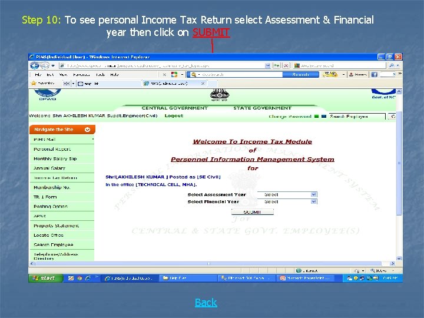
Task: Click the magnifier search icon in address row
Action: coord(391,65)
